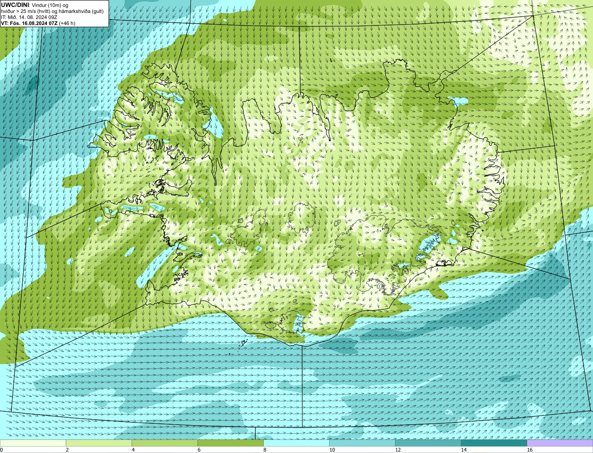Select the purple above-16 m/s legend swatch
Viewport: 593px width, 453px height.
click(x=560, y=443)
